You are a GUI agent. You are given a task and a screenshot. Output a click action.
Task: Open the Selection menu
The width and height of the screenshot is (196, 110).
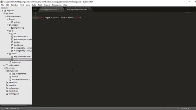15,5
